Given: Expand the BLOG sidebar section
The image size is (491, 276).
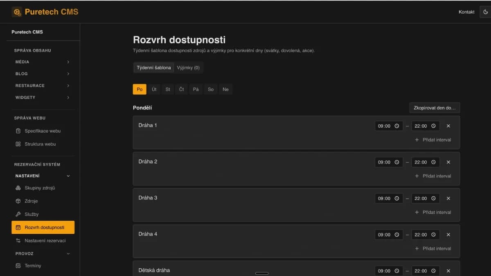Looking at the screenshot, I should tap(43, 74).
